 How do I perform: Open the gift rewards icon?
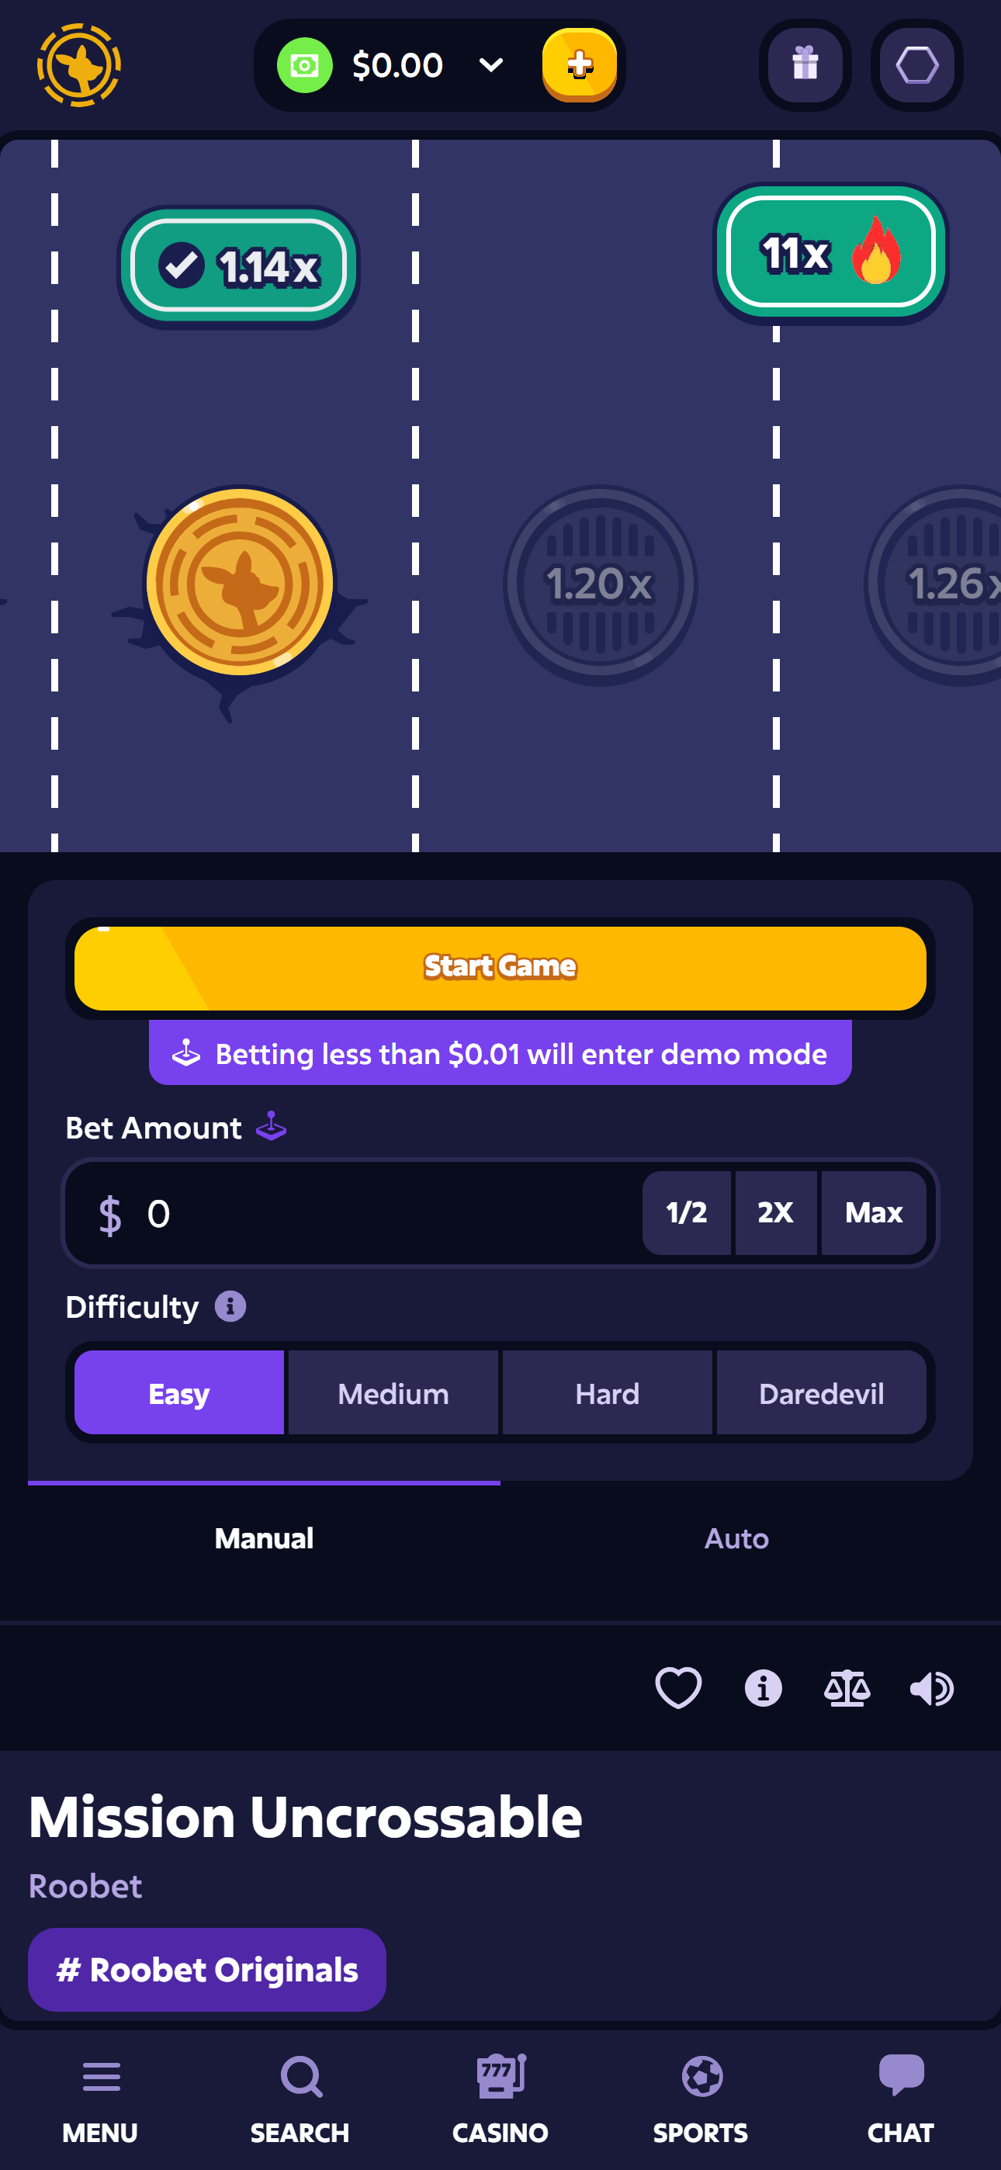(805, 65)
